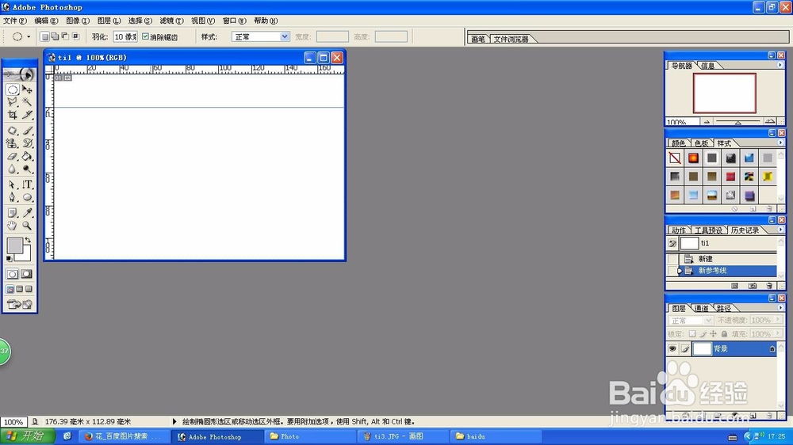Choose Full Screen with menu bar mode
Screen dimensions: 793x445
pyautogui.click(x=20, y=289)
